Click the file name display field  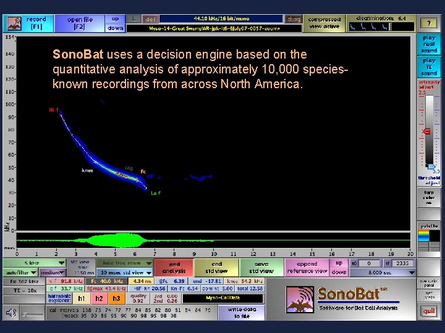(214, 28)
